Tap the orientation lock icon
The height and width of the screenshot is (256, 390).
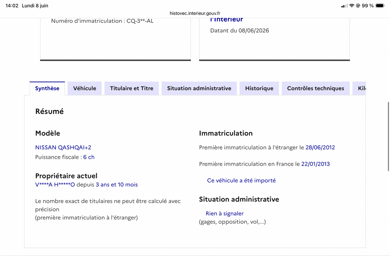point(358,6)
